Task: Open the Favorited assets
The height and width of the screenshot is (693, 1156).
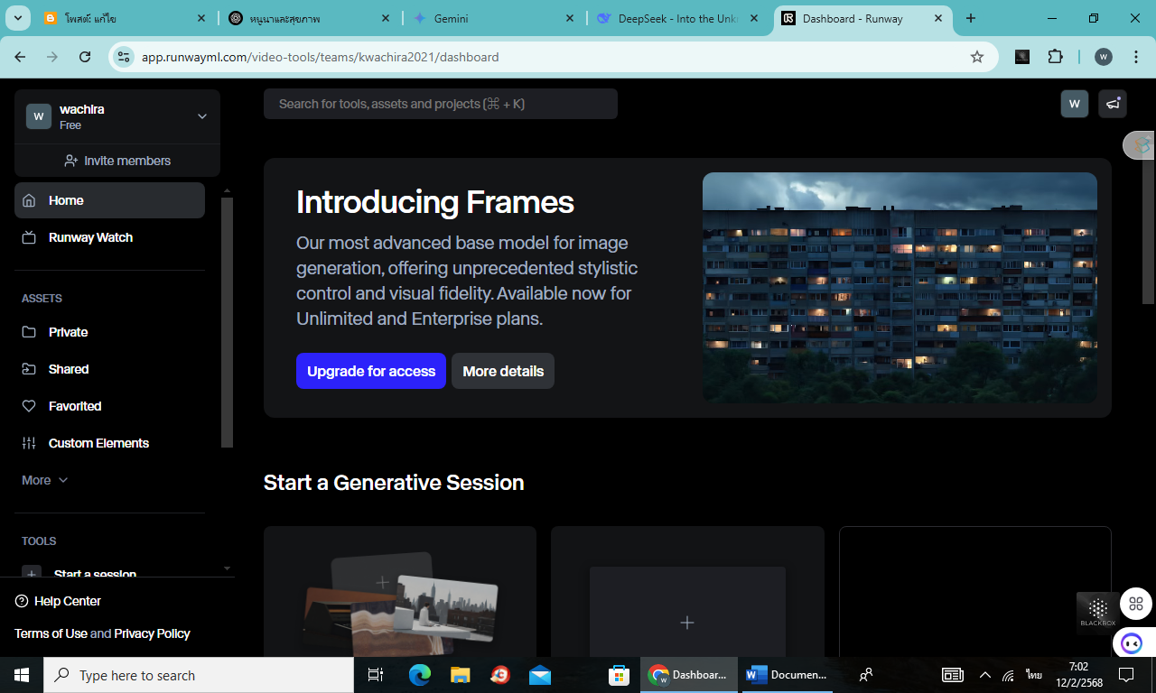Action: click(109, 406)
